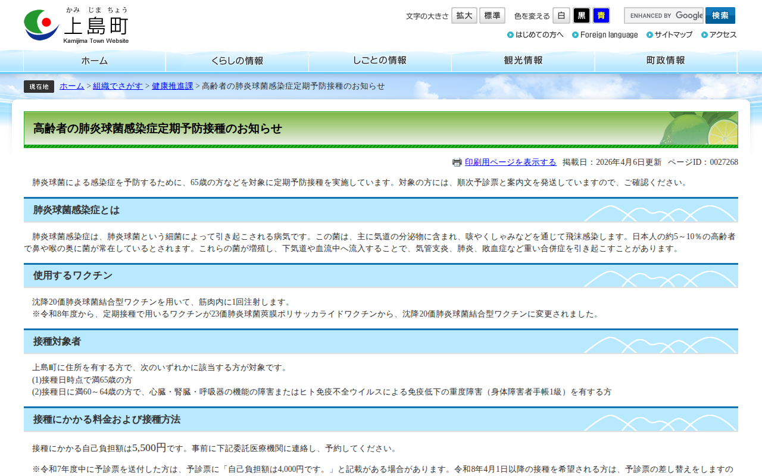Reset text size with 標準 button
This screenshot has width=762, height=476.
(492, 15)
